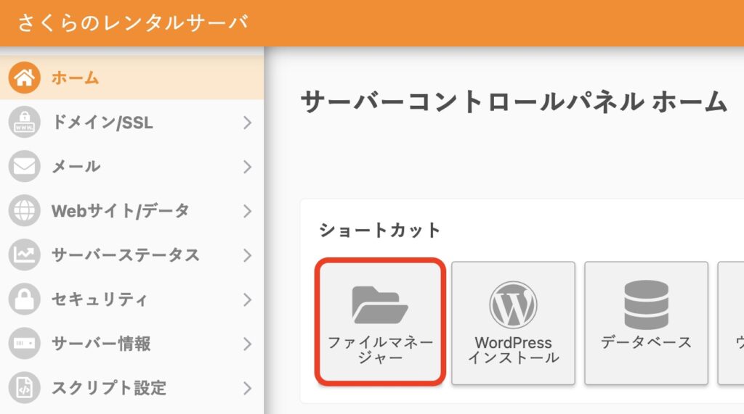This screenshot has width=744, height=414.
Task: Click the WordPress logo icon
Action: tap(513, 305)
